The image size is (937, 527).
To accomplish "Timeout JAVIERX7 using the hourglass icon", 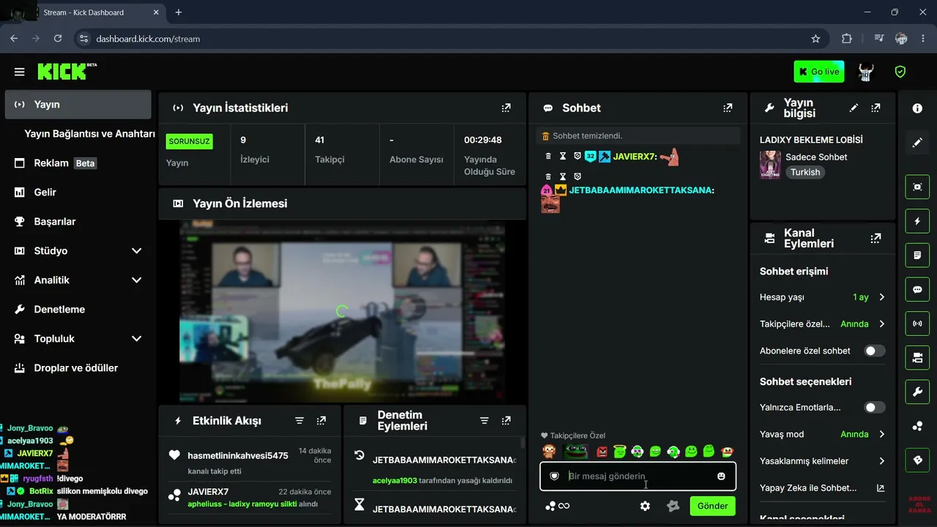I will tap(563, 156).
